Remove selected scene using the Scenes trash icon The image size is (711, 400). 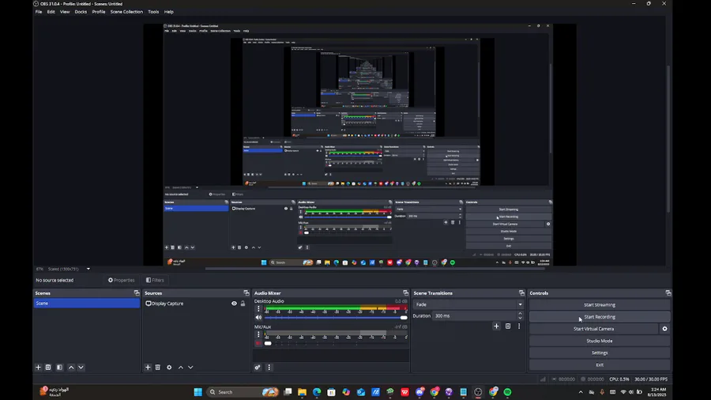48,368
